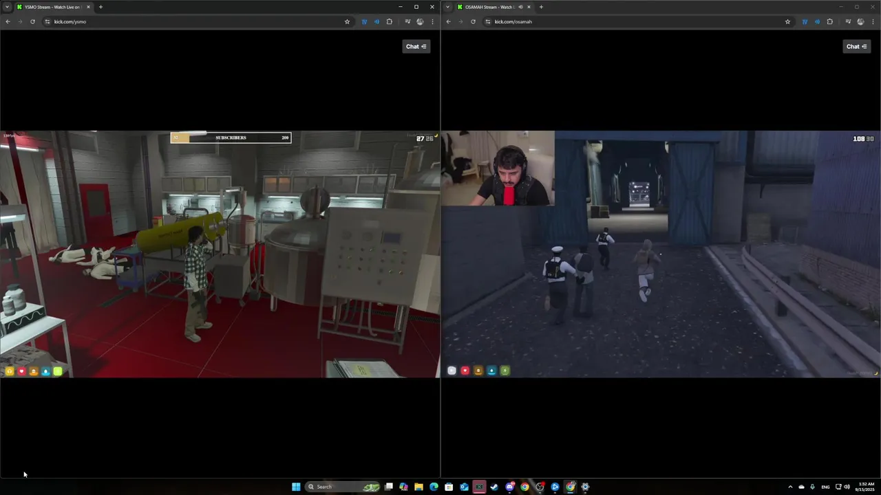Open new tab in OSAMAH window
This screenshot has height=495, width=881.
point(541,7)
